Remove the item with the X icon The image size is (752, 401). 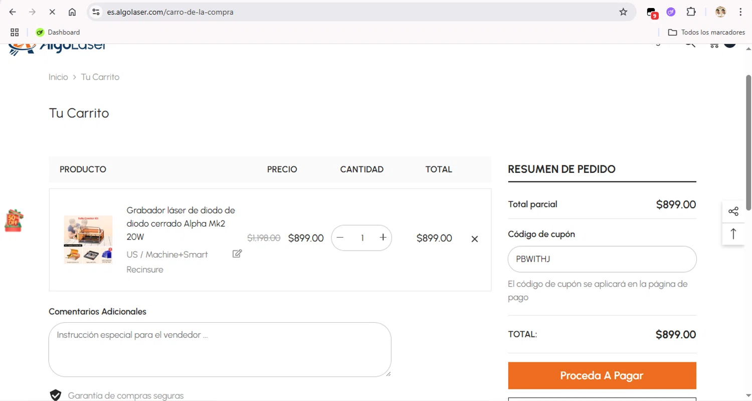475,239
